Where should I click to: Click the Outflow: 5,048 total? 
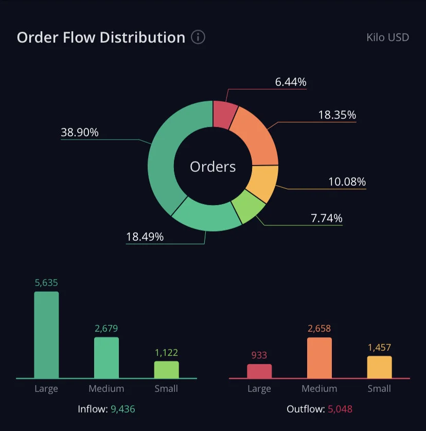(319, 409)
